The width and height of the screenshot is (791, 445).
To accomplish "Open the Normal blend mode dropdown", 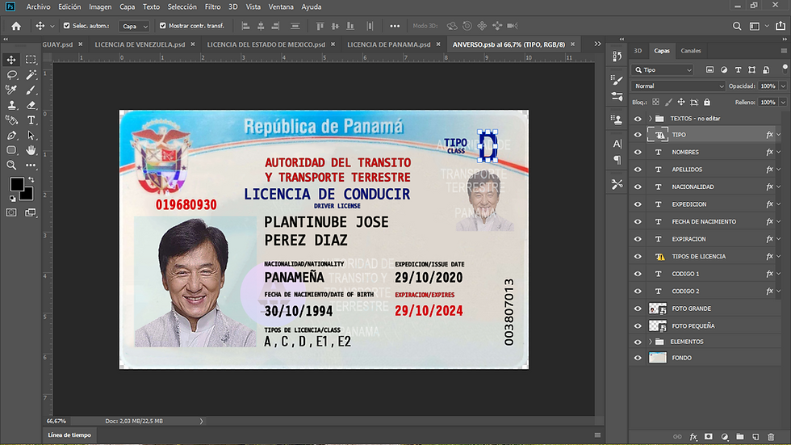I will pos(678,86).
